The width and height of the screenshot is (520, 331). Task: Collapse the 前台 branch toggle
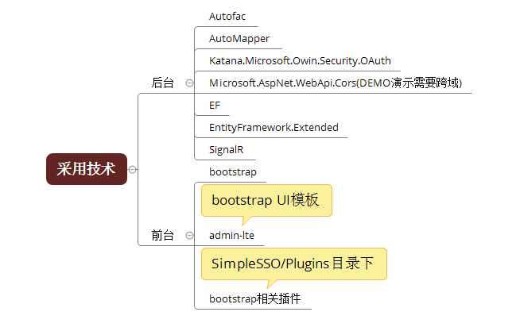(x=189, y=235)
